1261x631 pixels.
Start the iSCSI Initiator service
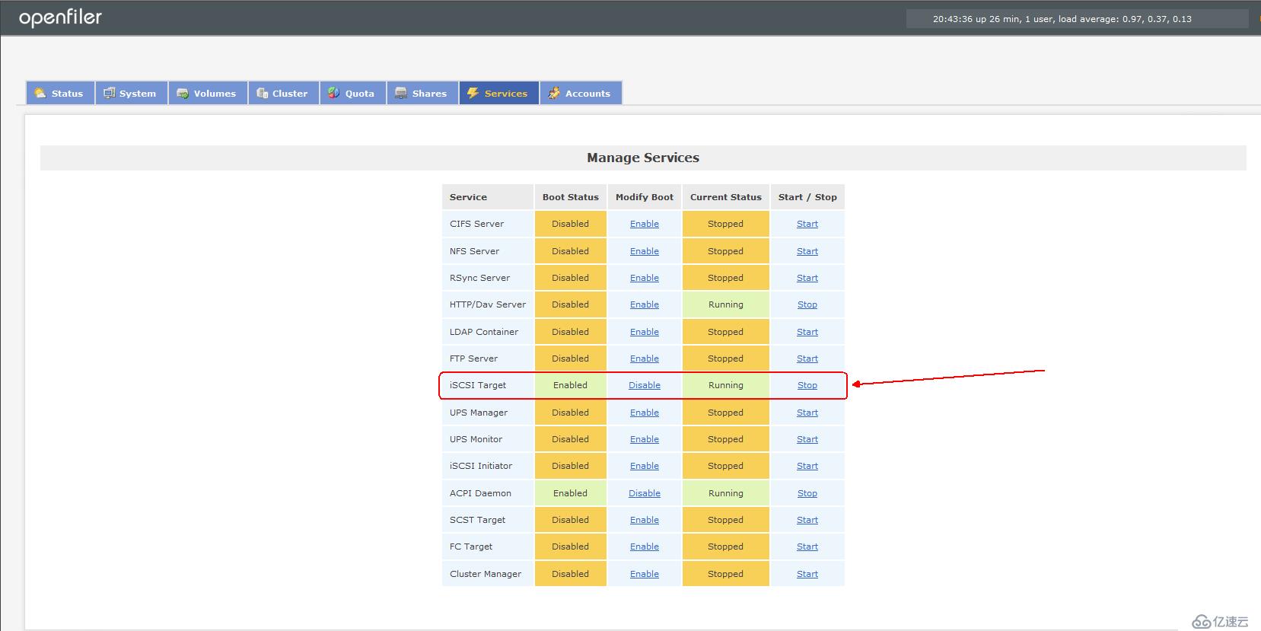click(x=807, y=466)
